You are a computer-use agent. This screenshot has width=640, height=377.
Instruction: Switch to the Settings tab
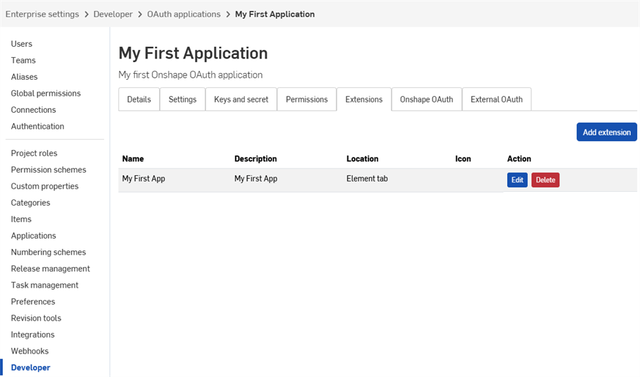tap(183, 100)
